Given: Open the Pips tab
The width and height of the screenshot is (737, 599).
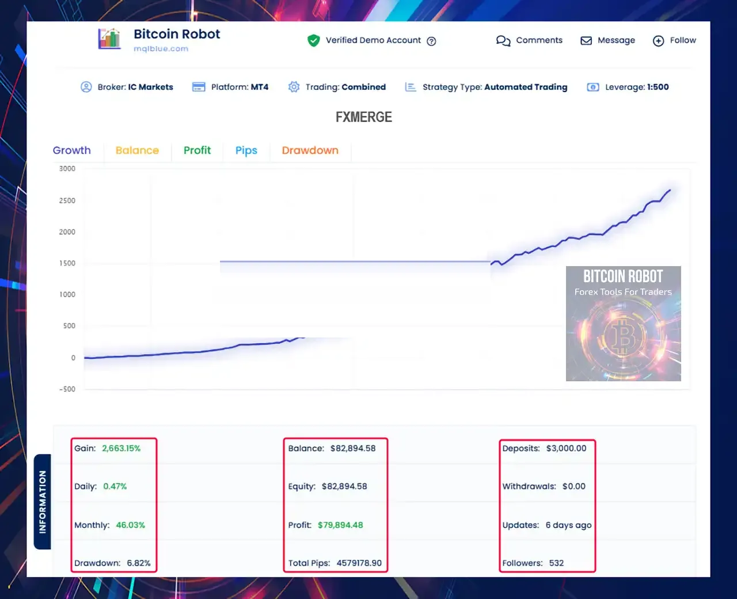Looking at the screenshot, I should [246, 151].
